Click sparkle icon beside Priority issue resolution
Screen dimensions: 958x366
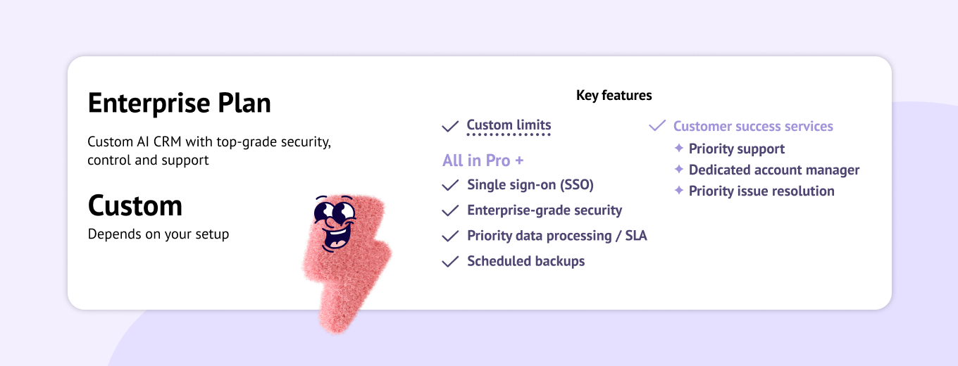coord(679,191)
